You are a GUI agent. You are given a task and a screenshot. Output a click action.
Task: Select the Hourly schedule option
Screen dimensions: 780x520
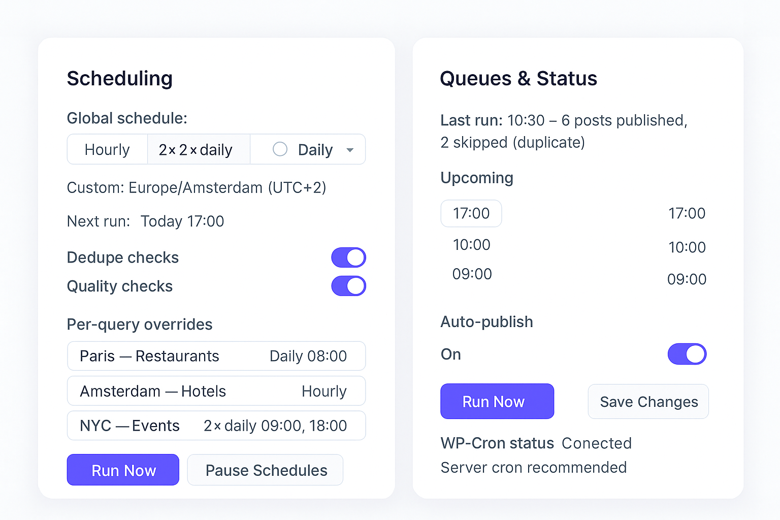(x=107, y=150)
